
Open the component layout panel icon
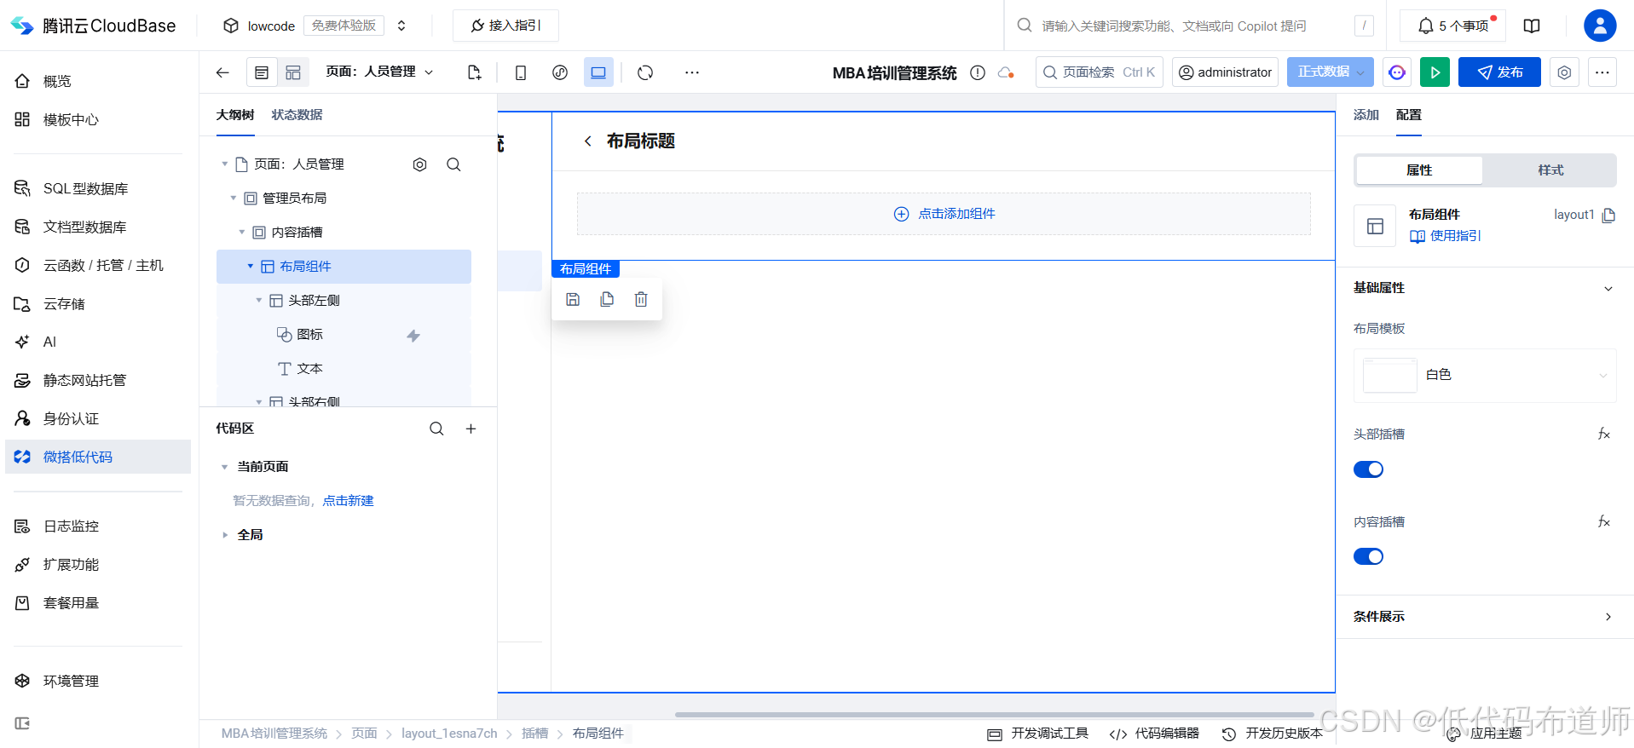(293, 72)
